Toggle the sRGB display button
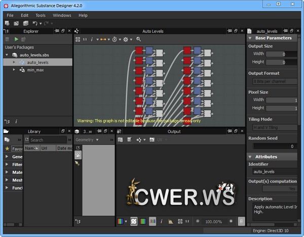The width and height of the screenshot is (304, 237). click(153, 221)
